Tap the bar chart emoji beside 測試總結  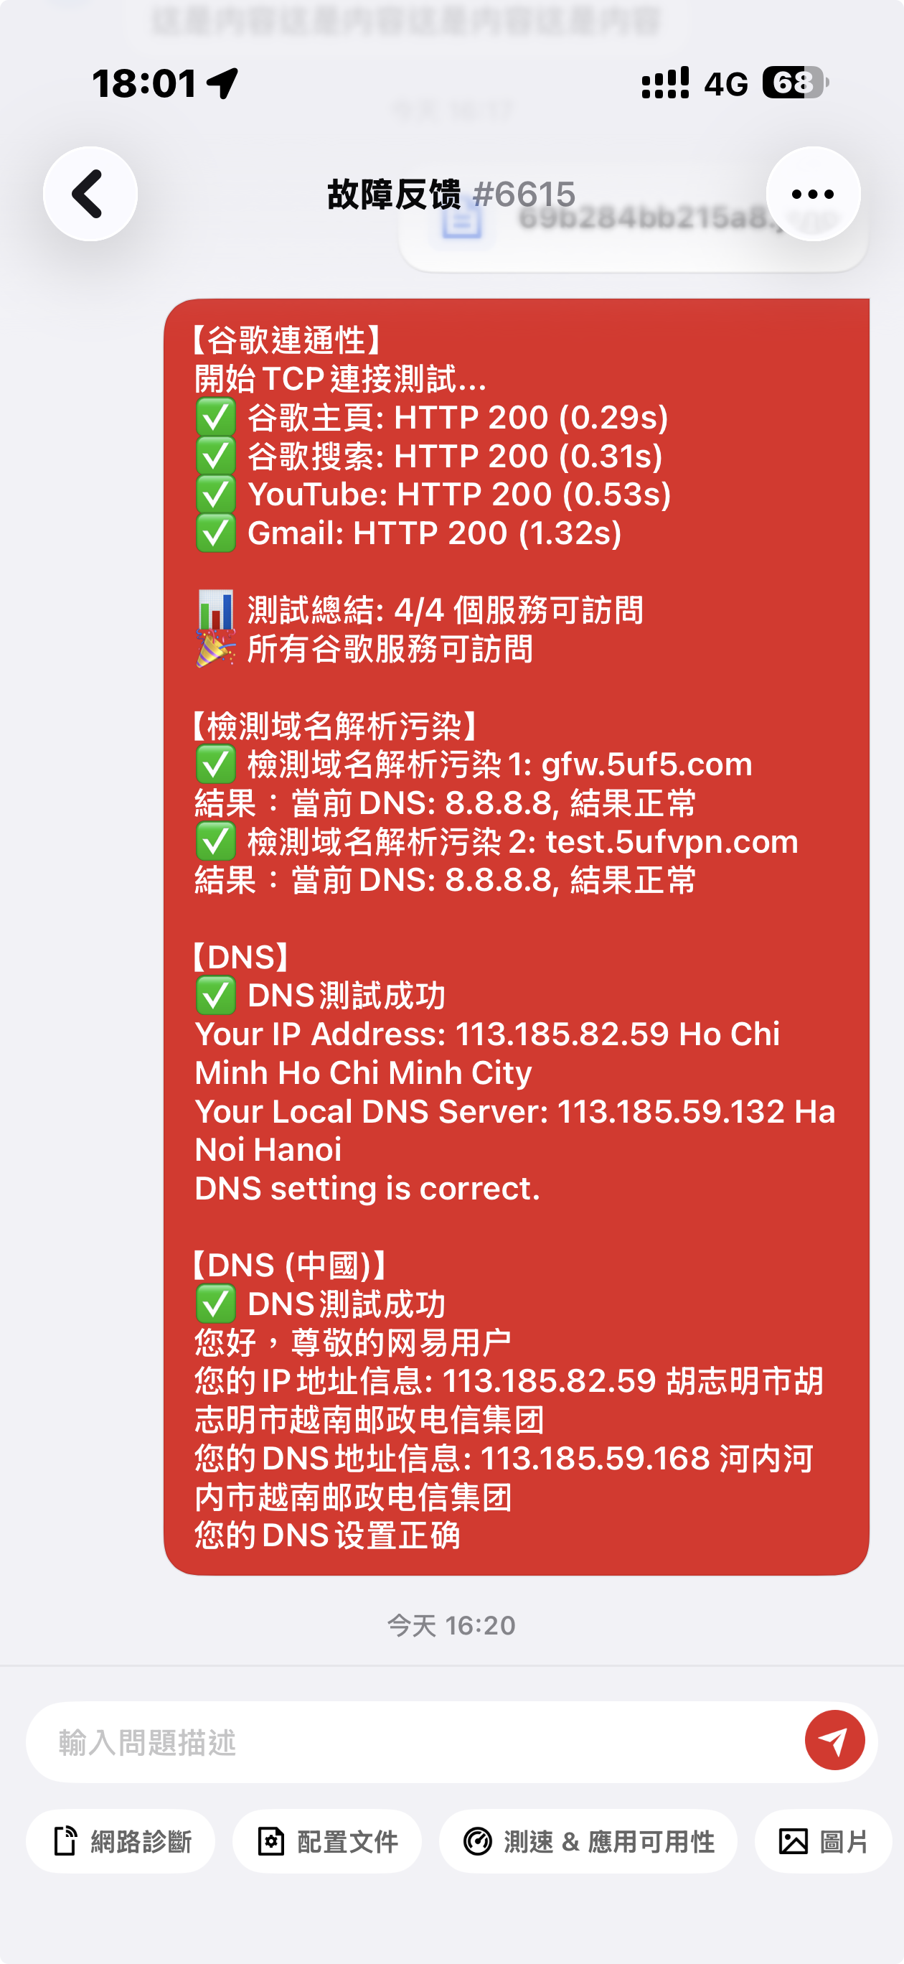pyautogui.click(x=216, y=610)
